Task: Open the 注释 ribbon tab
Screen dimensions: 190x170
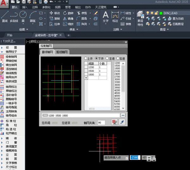Action: 36,7
